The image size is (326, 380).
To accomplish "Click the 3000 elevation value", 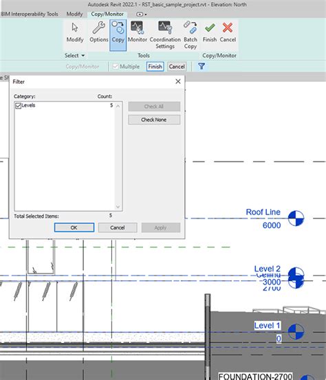I will pos(272,282).
